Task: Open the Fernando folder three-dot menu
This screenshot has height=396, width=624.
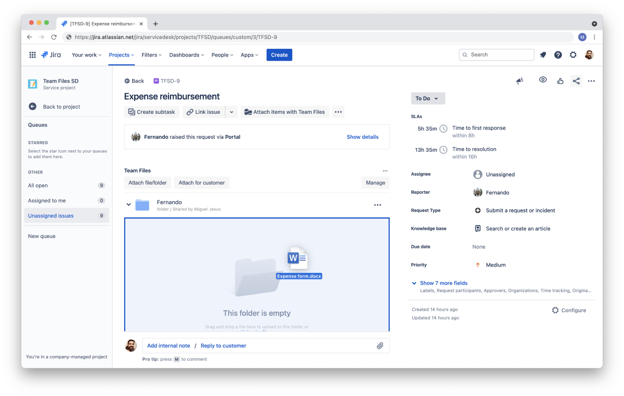Action: pyautogui.click(x=378, y=205)
